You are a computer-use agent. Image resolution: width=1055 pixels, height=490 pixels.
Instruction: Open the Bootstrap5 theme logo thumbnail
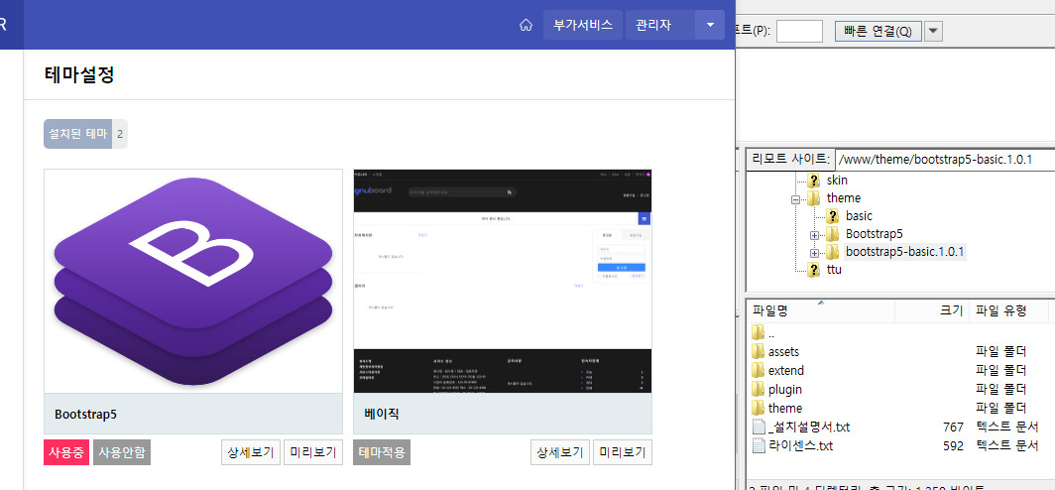(x=193, y=282)
